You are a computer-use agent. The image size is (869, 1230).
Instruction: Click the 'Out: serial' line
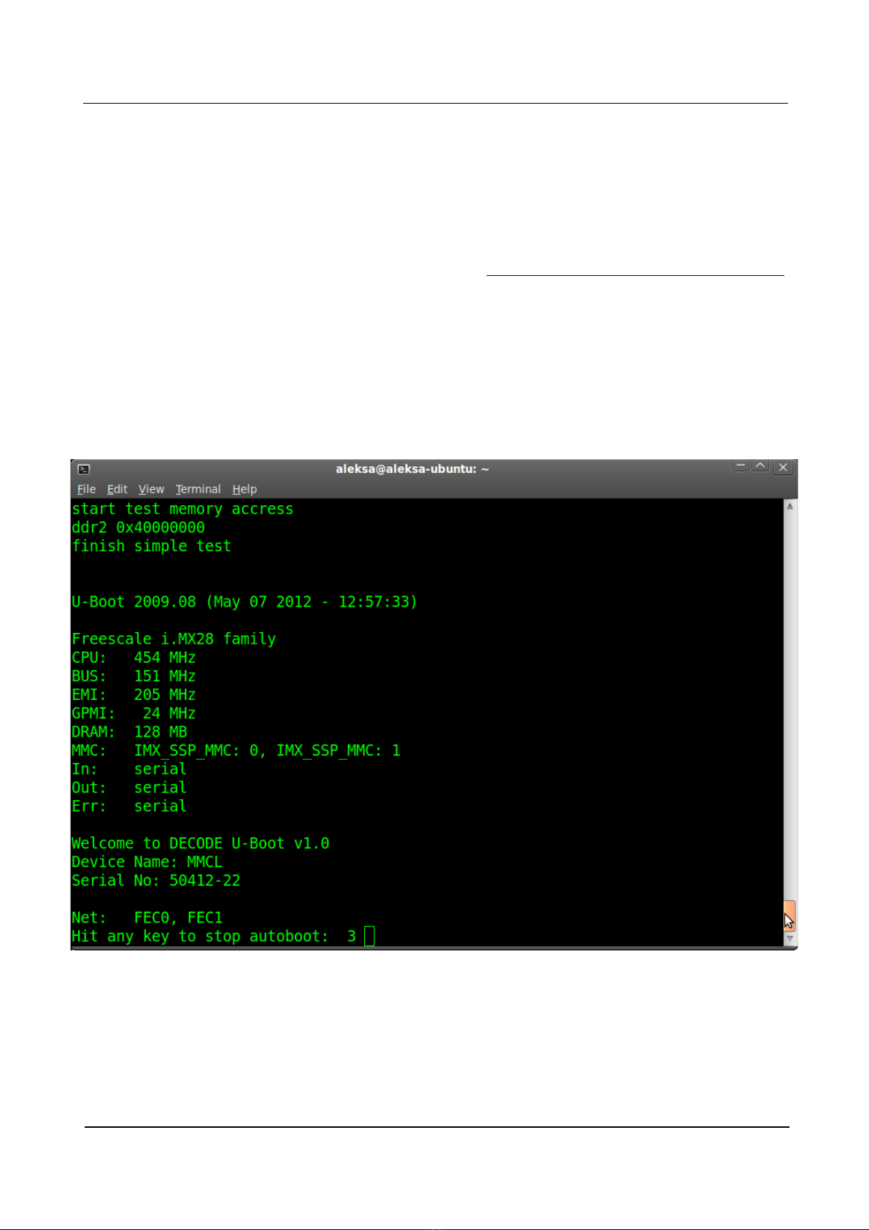point(129,788)
